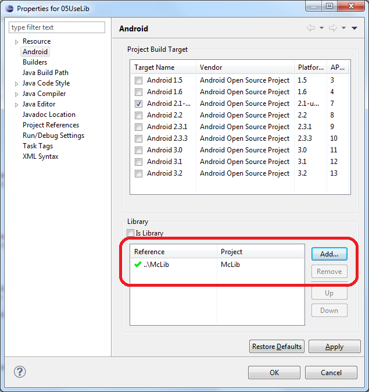This screenshot has width=369, height=392.
Task: Click the green checkmark beside ..\McLib
Action: [138, 264]
